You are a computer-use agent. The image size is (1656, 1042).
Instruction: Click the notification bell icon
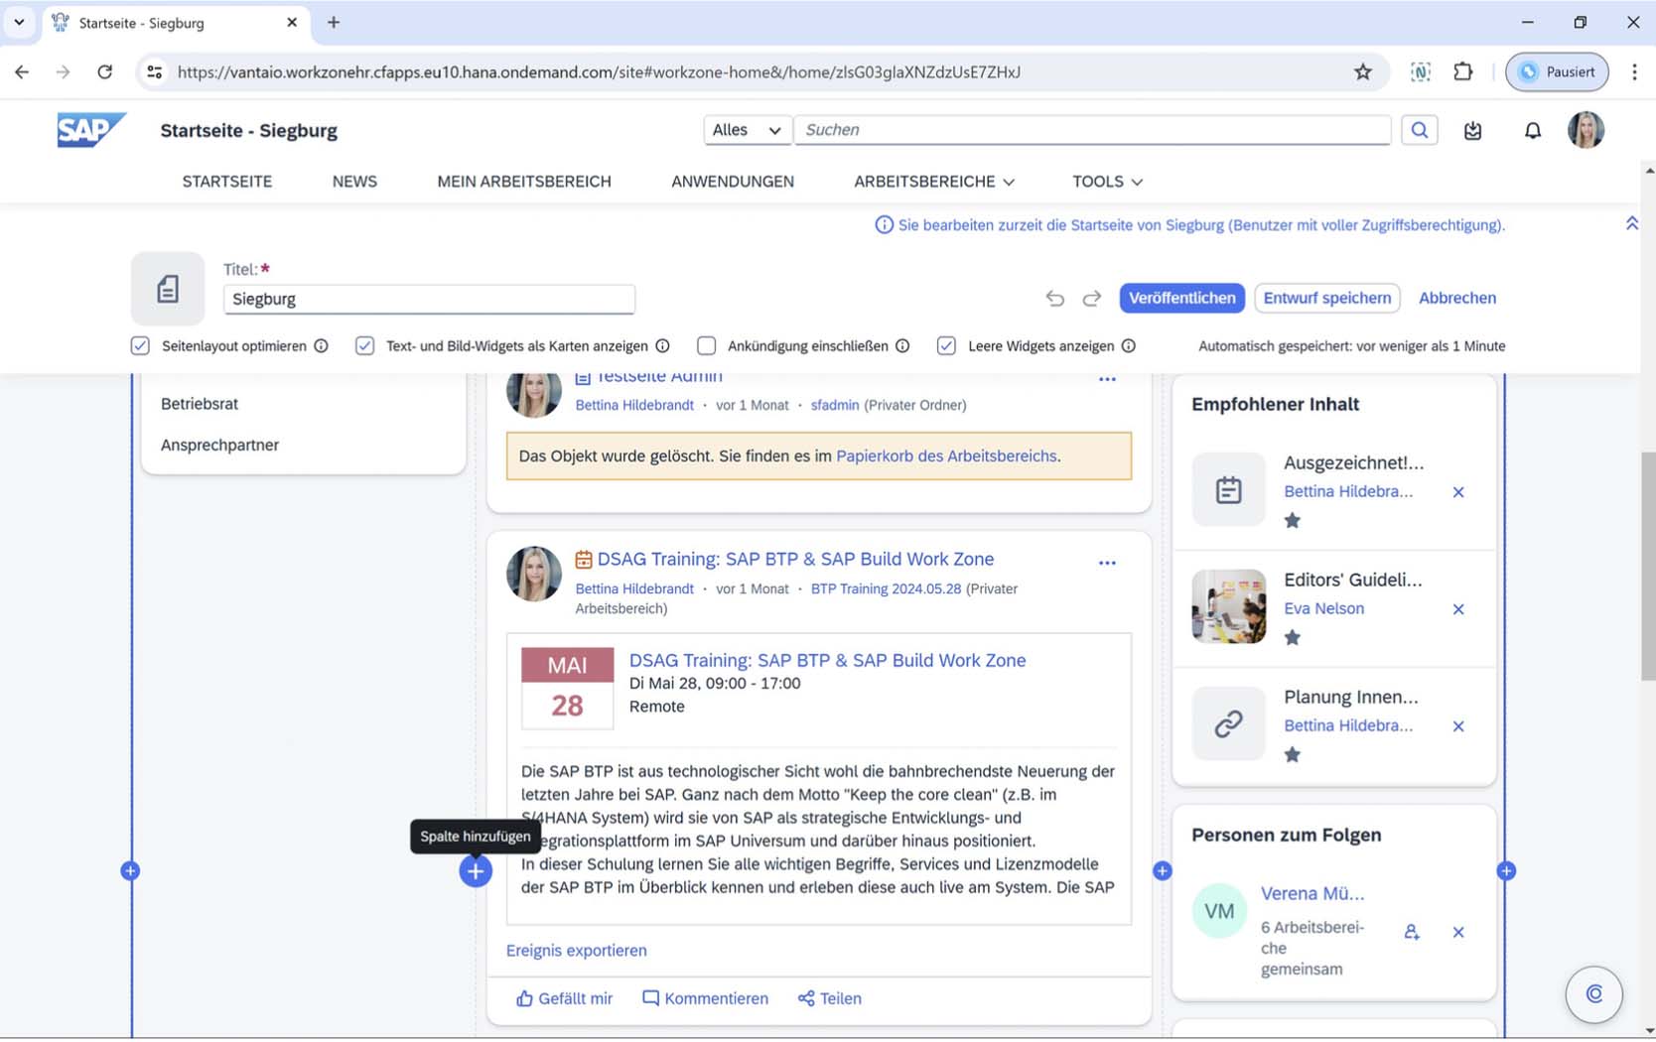pyautogui.click(x=1532, y=130)
